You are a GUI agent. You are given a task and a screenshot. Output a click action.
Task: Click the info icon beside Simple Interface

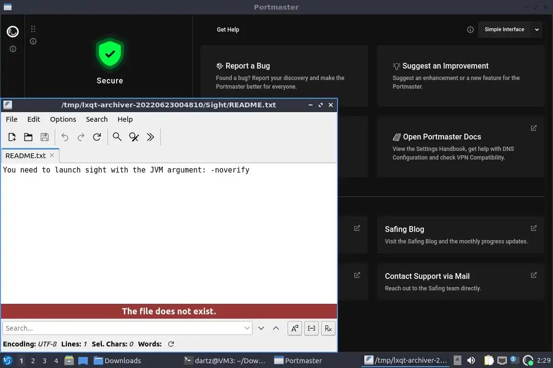(x=470, y=30)
